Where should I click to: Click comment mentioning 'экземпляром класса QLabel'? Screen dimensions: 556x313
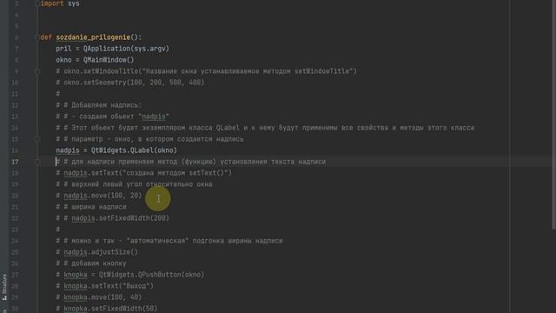point(265,128)
